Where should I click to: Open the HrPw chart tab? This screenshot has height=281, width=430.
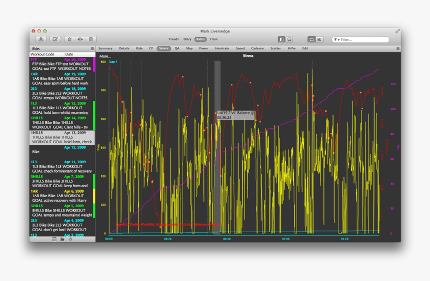tap(291, 48)
